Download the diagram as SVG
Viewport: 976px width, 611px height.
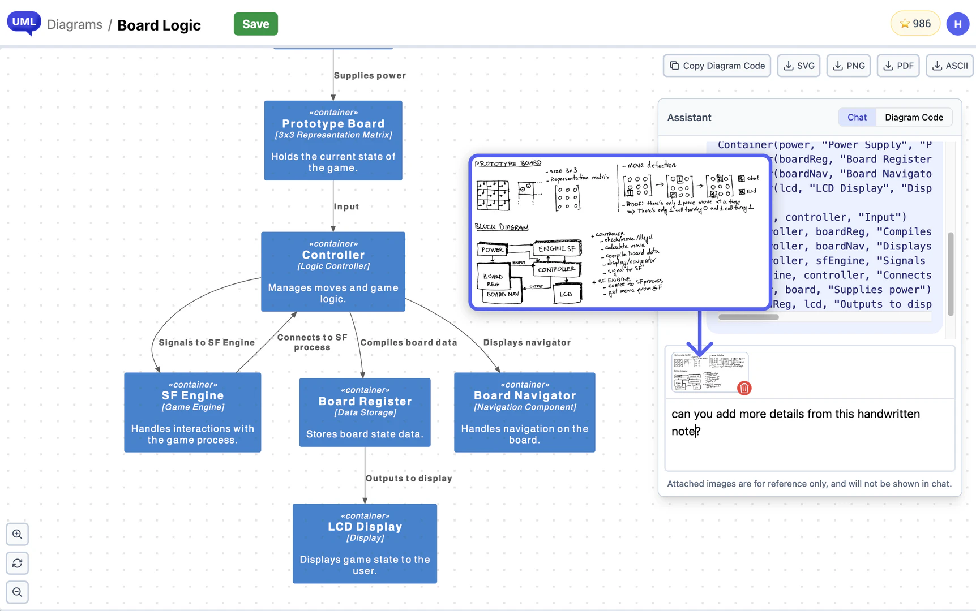tap(798, 66)
